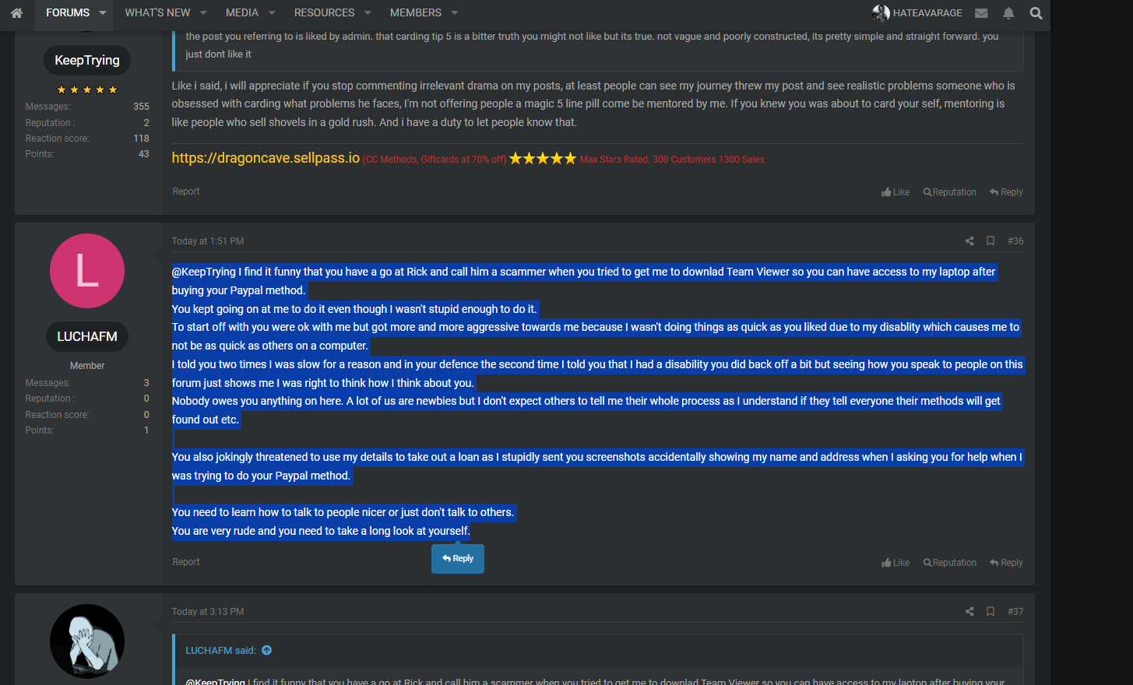Viewport: 1133px width, 685px height.
Task: Open the inbox envelope icon
Action: click(981, 13)
